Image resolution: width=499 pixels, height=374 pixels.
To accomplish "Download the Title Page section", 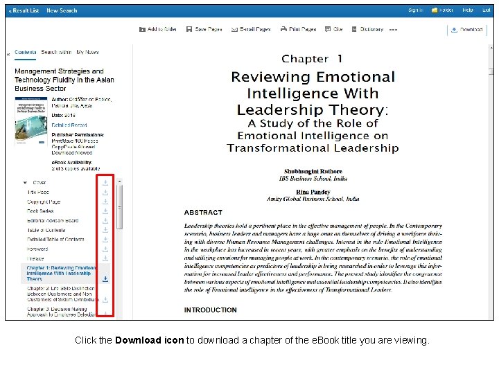I will pyautogui.click(x=105, y=192).
